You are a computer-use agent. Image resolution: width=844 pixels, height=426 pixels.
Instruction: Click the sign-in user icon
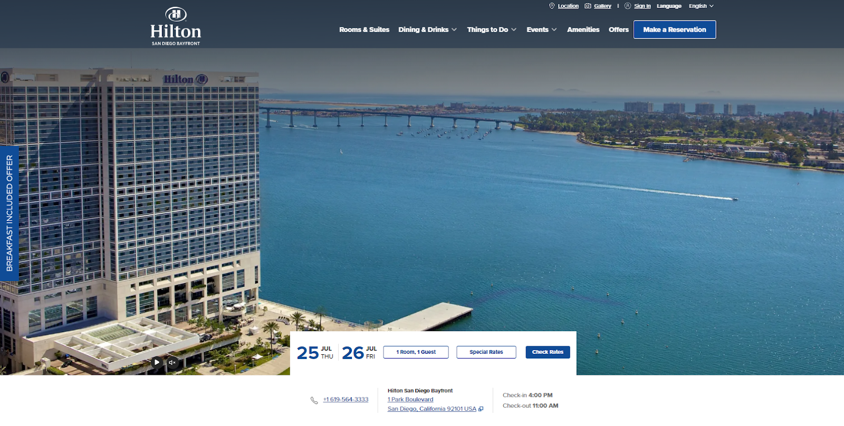click(x=628, y=6)
